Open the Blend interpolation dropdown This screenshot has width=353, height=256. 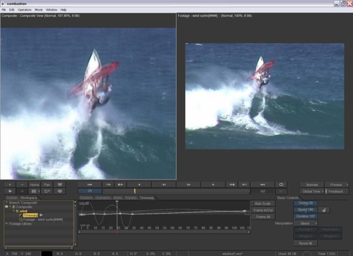tap(306, 223)
